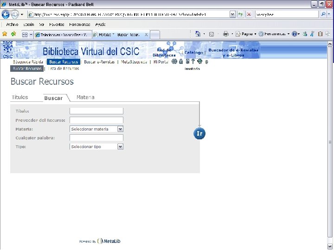Open the Seleccionar tipo dropdown
The width and height of the screenshot is (334, 250).
(96, 147)
